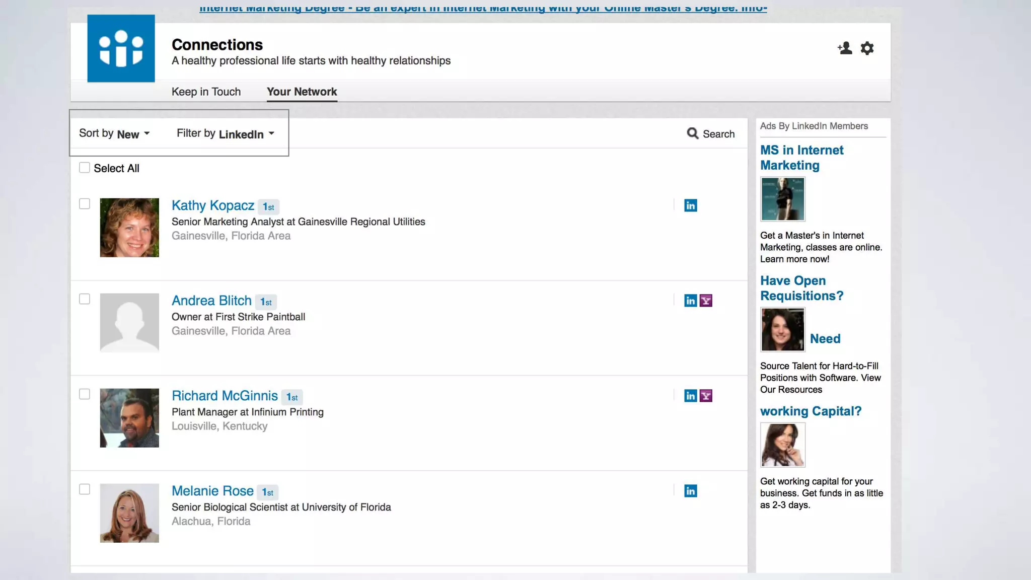This screenshot has width=1031, height=580.
Task: Click the blue Connections logo icon
Action: point(121,48)
